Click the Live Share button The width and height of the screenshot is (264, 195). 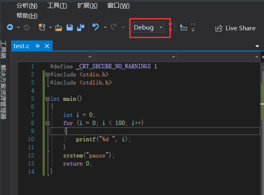point(235,28)
